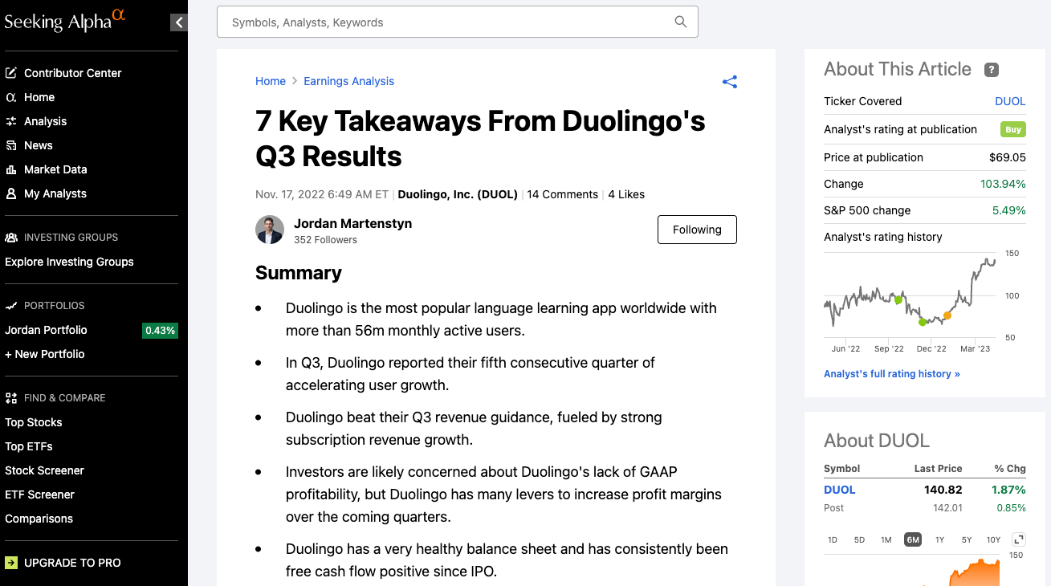The width and height of the screenshot is (1051, 586).
Task: Open Analyst's full rating history link
Action: tap(892, 374)
